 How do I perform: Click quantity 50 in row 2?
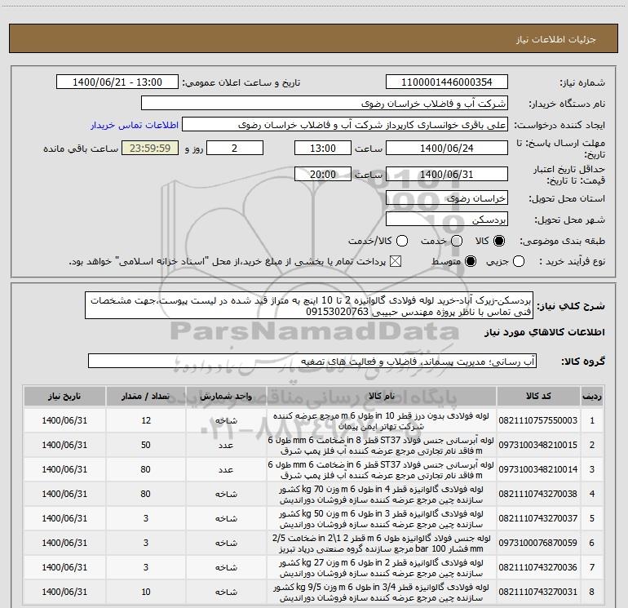coord(146,445)
